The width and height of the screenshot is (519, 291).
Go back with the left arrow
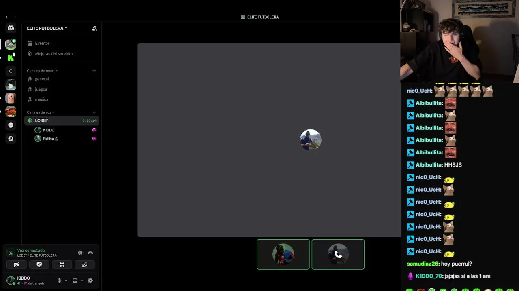point(7,17)
